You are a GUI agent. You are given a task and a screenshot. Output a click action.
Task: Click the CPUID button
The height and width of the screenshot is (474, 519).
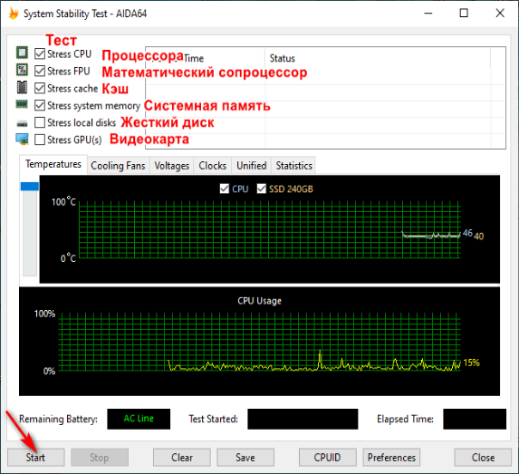click(327, 458)
